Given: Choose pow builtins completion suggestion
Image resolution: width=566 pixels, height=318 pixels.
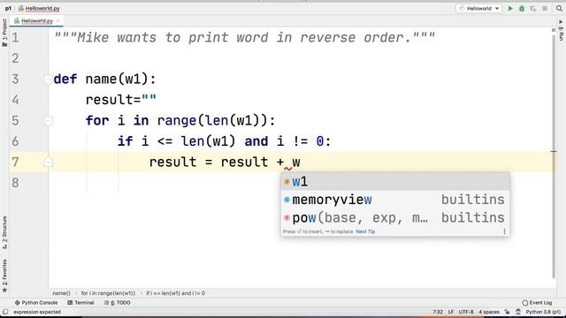Looking at the screenshot, I should [x=395, y=217].
